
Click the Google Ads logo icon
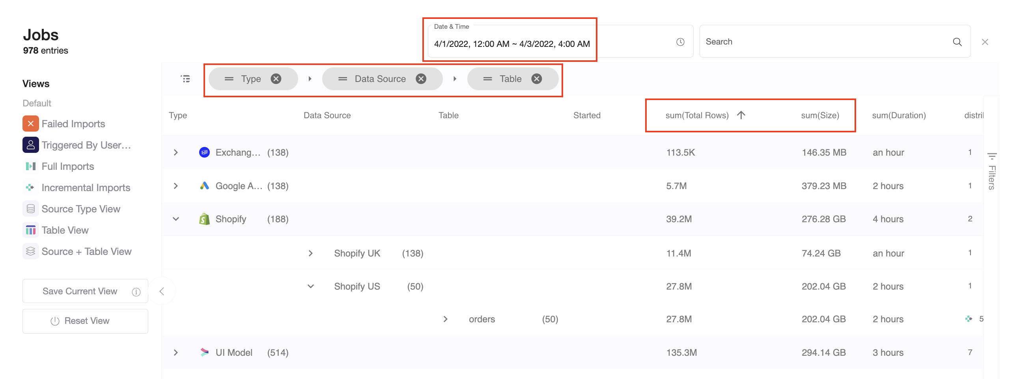click(204, 186)
